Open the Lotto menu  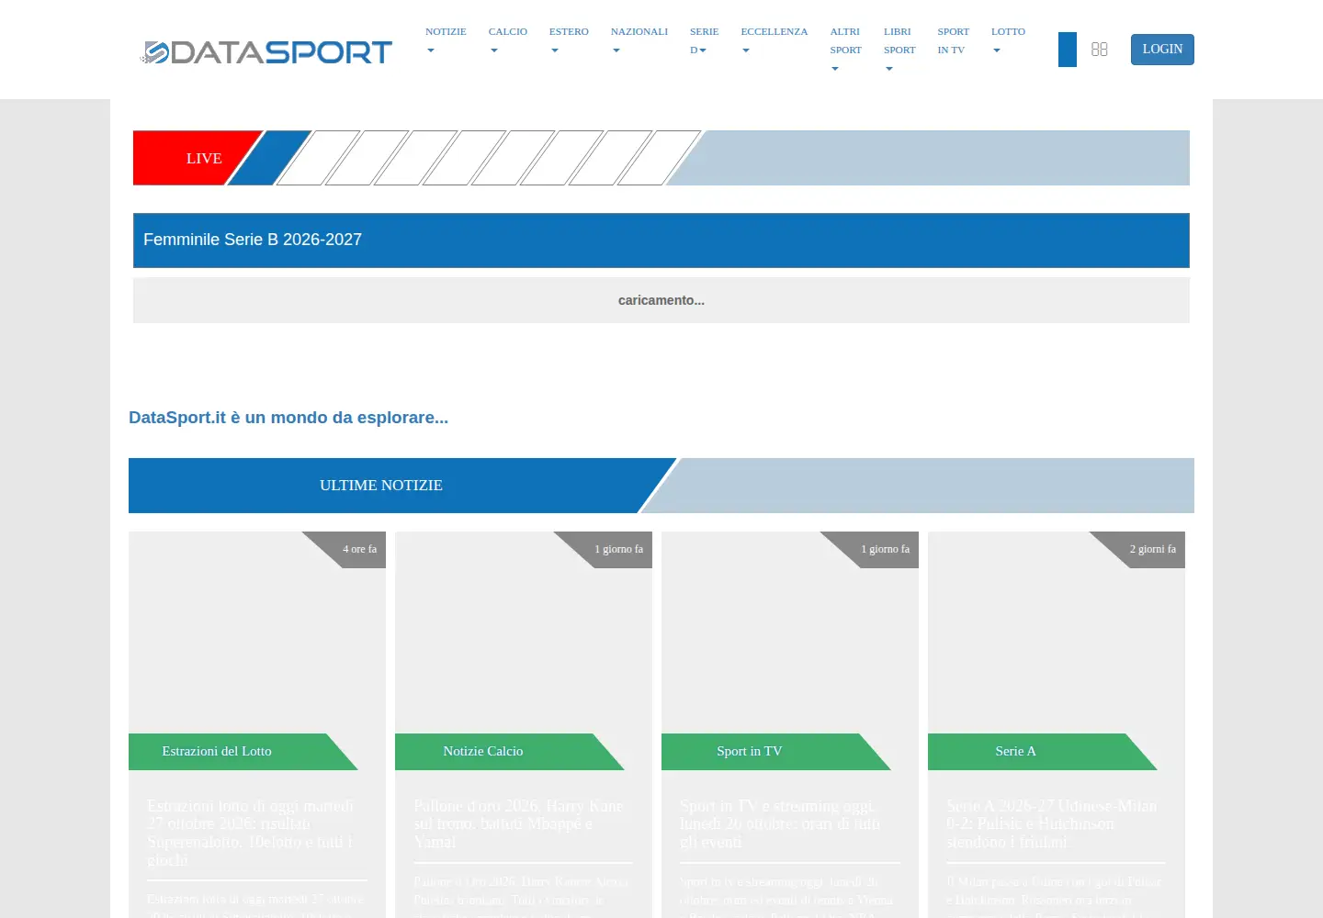(x=1008, y=40)
